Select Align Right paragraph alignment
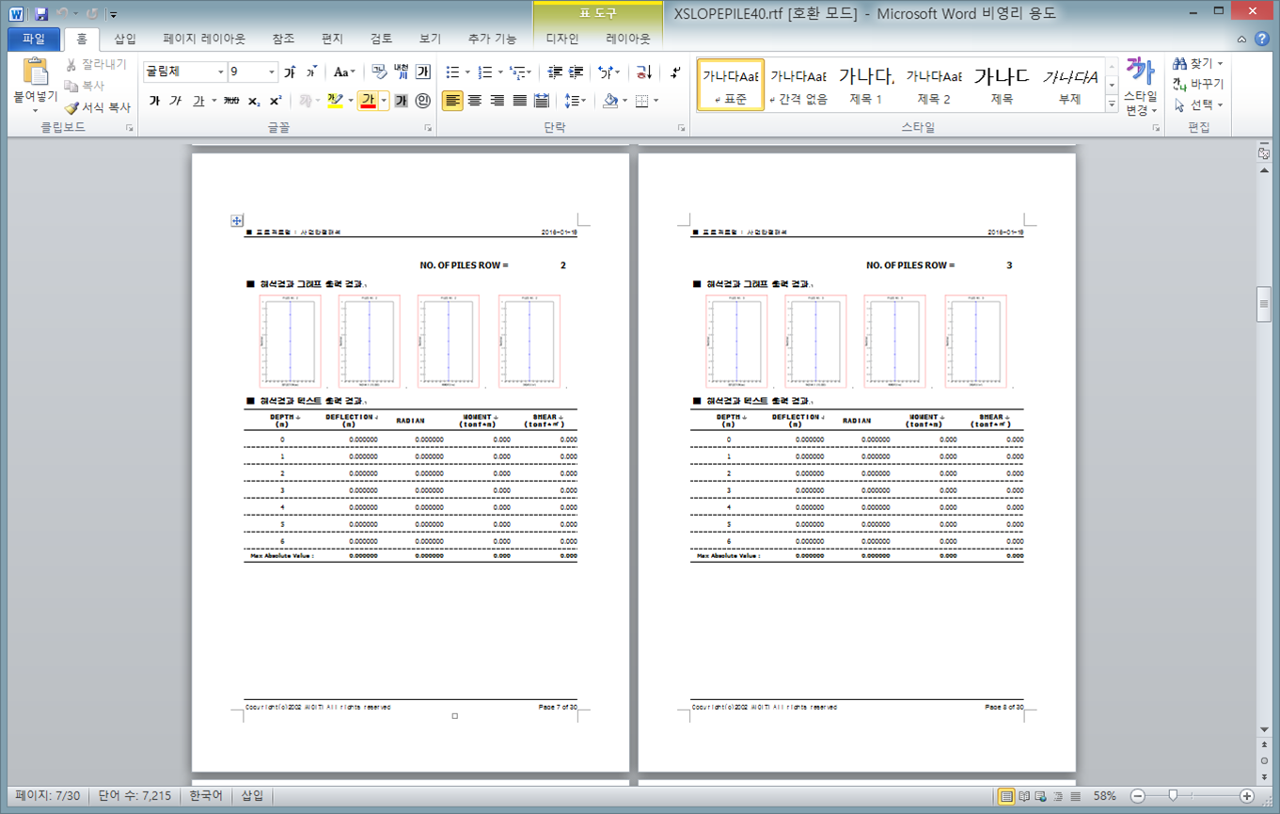Screen dimensions: 1280x814 pyautogui.click(x=497, y=101)
